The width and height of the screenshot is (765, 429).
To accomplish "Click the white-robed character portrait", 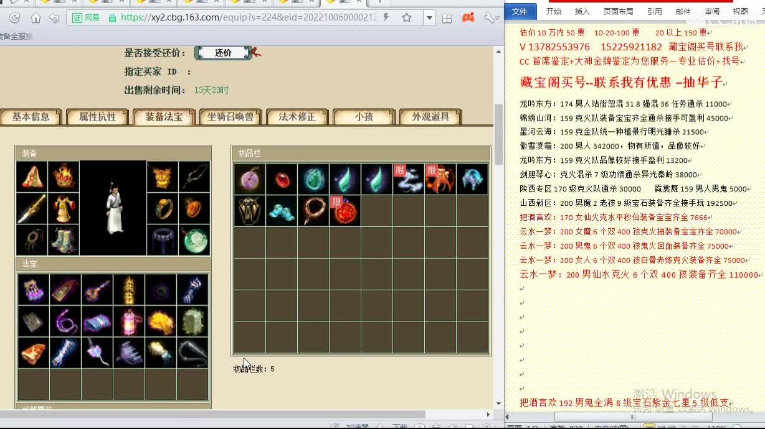I will pyautogui.click(x=113, y=208).
